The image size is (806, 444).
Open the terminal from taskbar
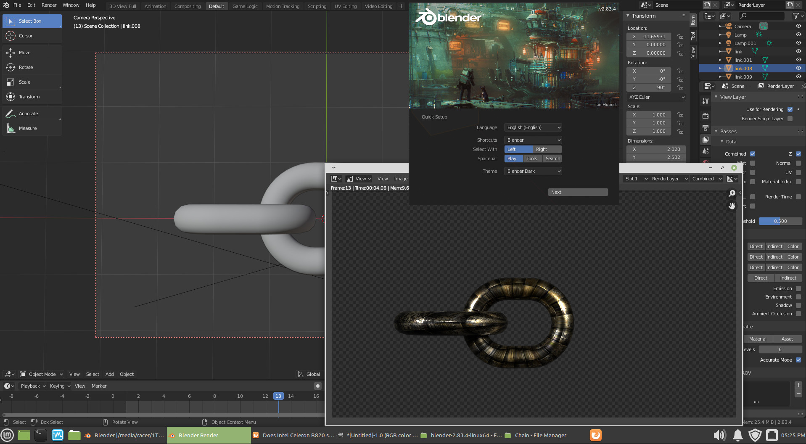[40, 435]
